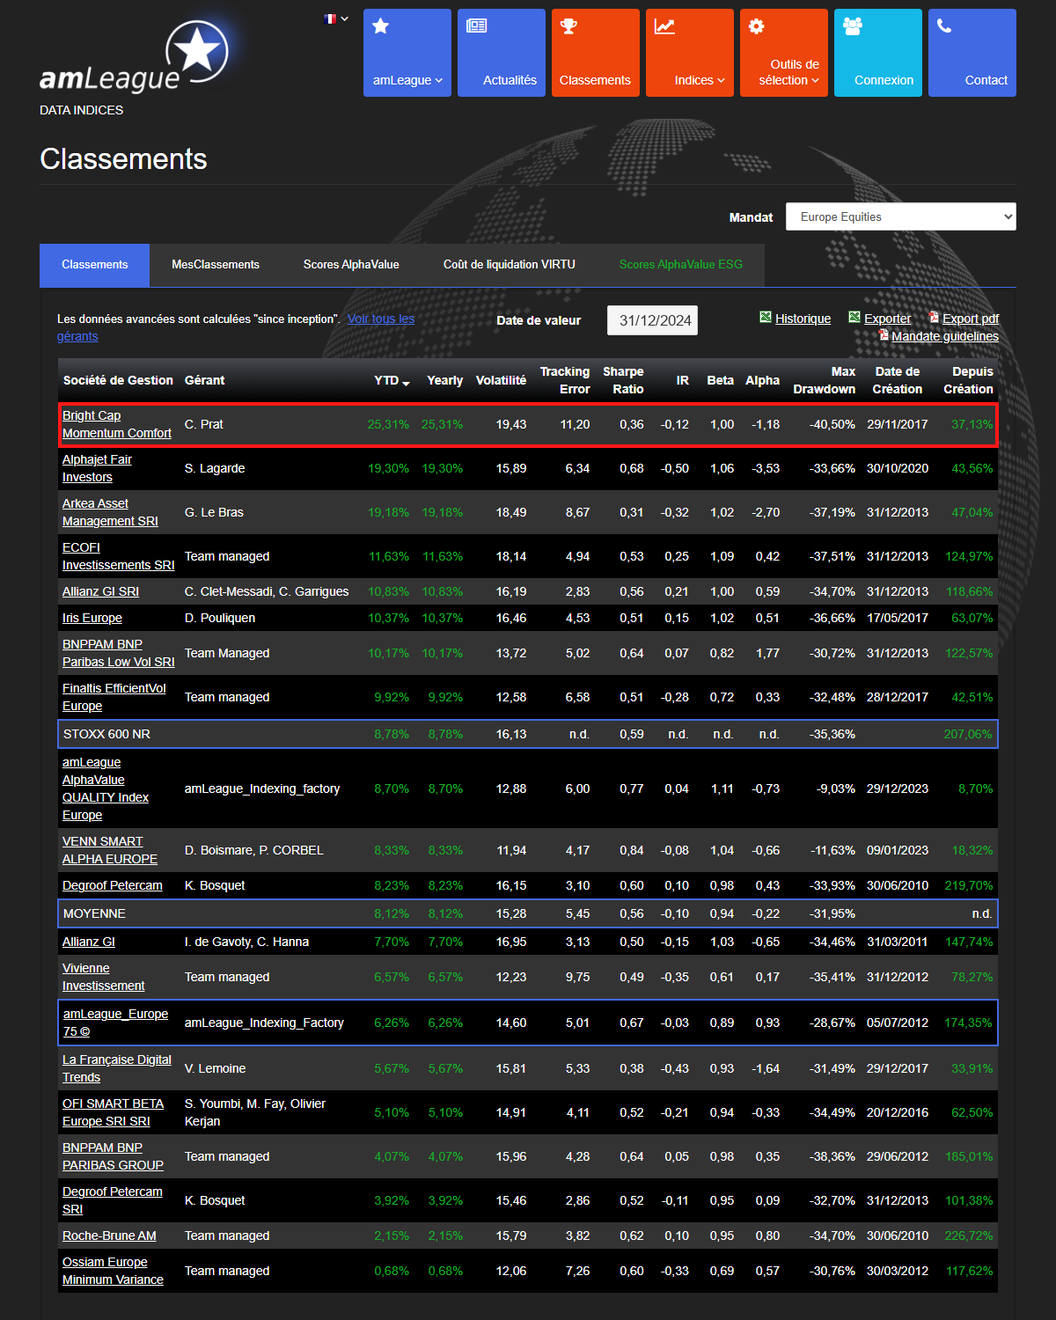Sort by Volatilité column header
This screenshot has width=1056, height=1320.
501,380
